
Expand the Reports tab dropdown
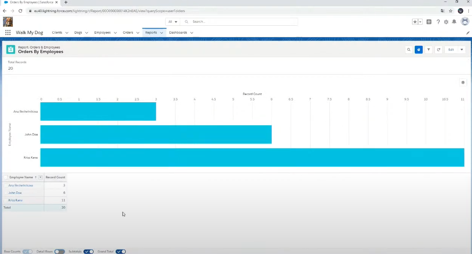coord(162,33)
